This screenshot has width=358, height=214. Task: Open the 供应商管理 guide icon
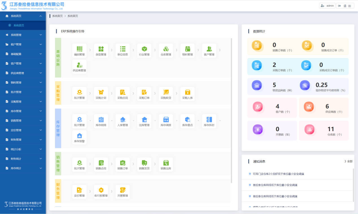click(79, 65)
